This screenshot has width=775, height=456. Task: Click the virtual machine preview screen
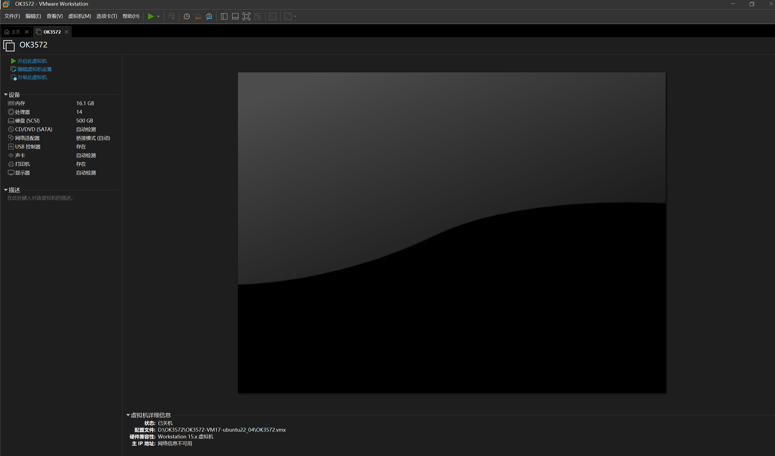point(452,233)
